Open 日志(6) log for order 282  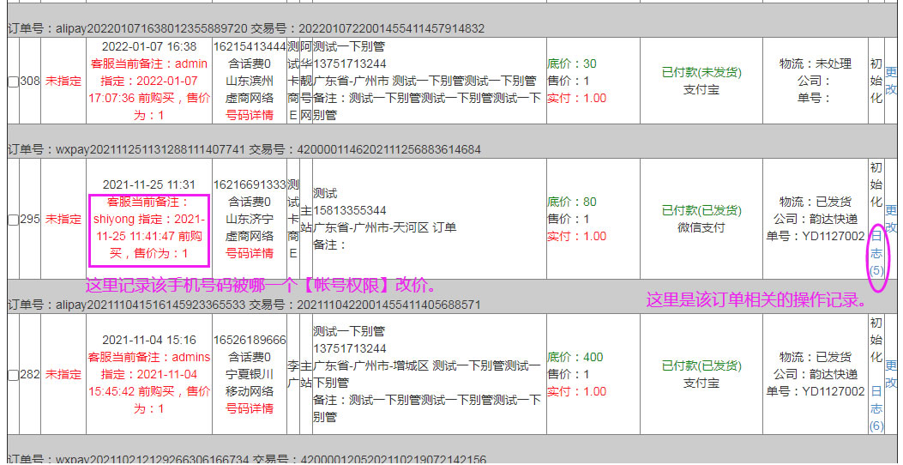point(876,408)
